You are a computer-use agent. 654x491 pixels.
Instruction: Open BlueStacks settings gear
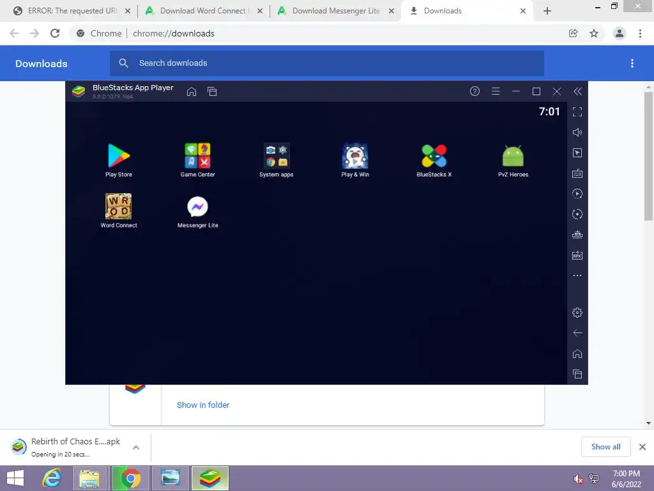tap(577, 312)
